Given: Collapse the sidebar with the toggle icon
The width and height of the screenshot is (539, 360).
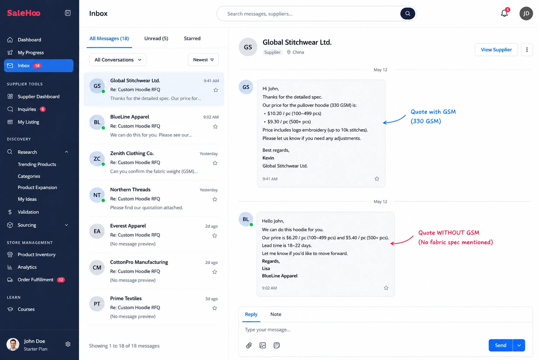Looking at the screenshot, I should (68, 13).
